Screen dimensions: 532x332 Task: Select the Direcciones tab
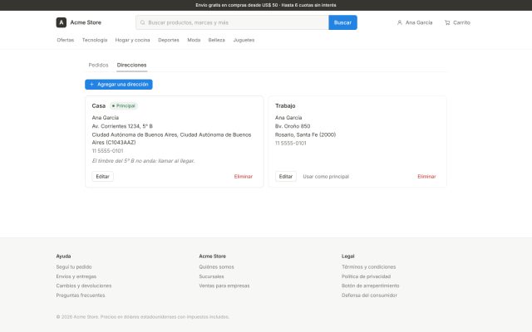(x=131, y=65)
